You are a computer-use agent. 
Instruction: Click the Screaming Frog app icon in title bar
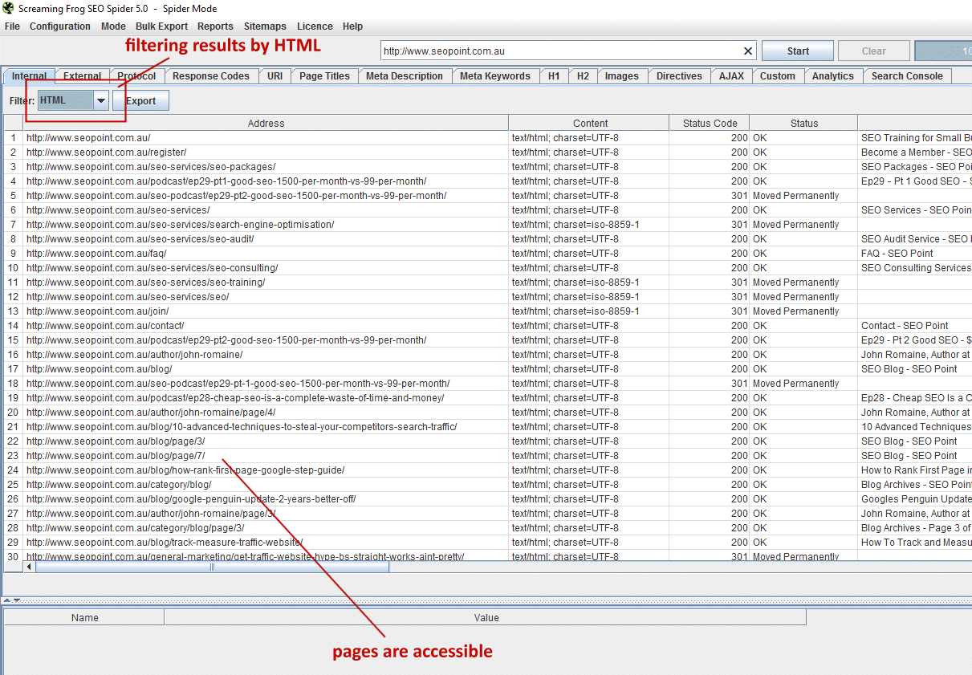[x=10, y=9]
